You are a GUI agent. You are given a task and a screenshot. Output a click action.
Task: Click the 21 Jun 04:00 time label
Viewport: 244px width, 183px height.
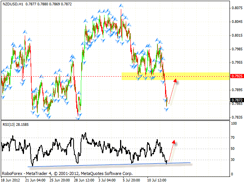(35, 180)
